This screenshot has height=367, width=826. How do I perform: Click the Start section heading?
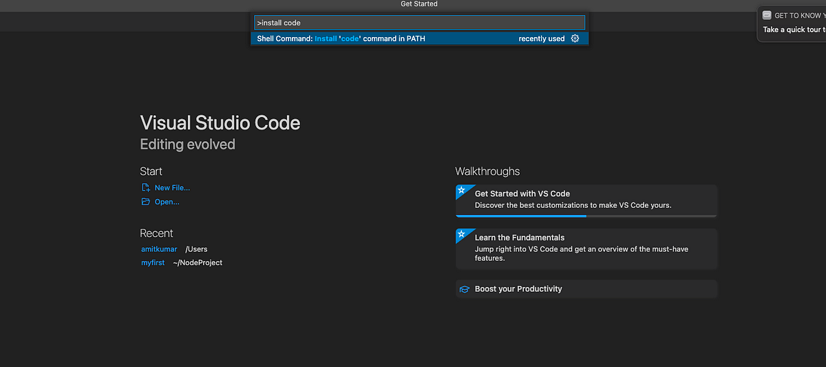[x=151, y=171]
